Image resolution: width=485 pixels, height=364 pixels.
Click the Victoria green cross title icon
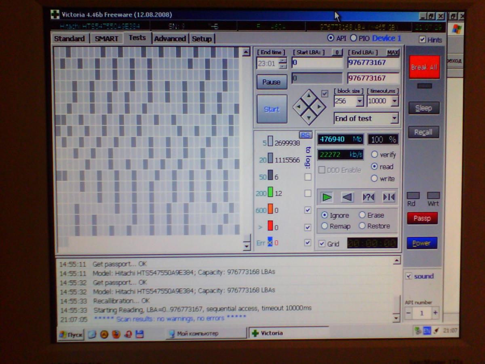[55, 15]
